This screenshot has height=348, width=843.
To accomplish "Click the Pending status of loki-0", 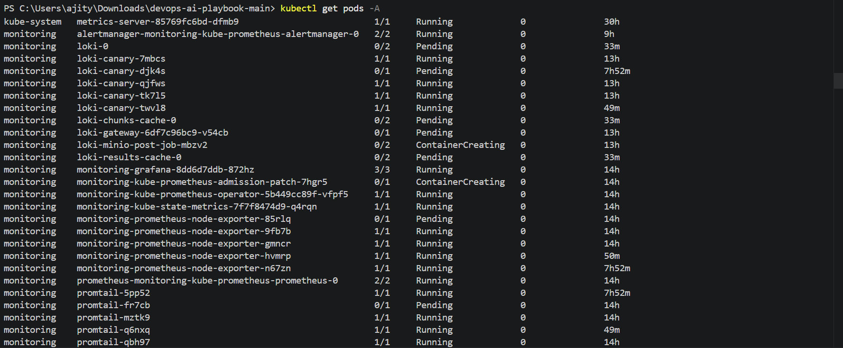I will click(435, 46).
